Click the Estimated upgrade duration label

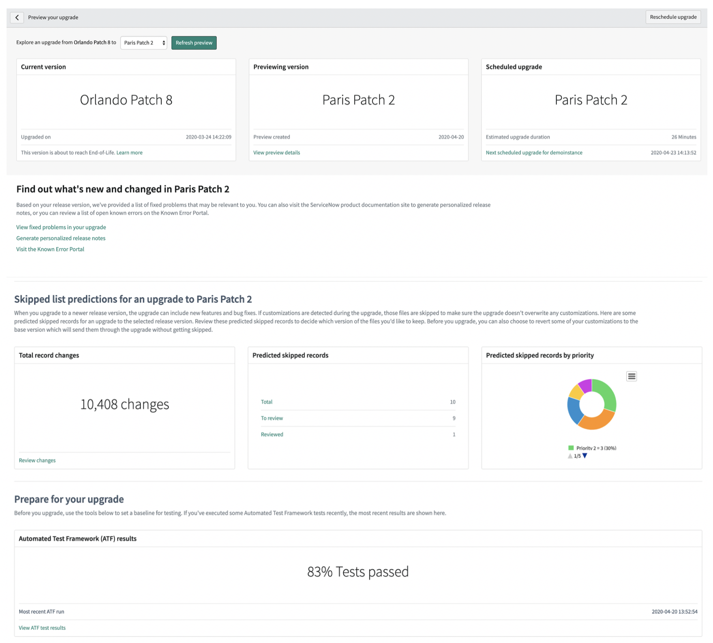tap(518, 137)
